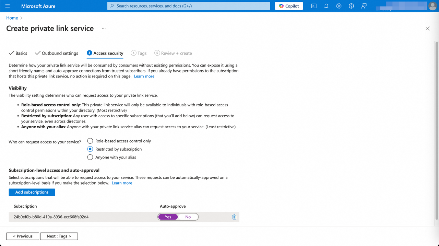Open the account avatar menu
This screenshot has width=439, height=246.
pos(432,6)
